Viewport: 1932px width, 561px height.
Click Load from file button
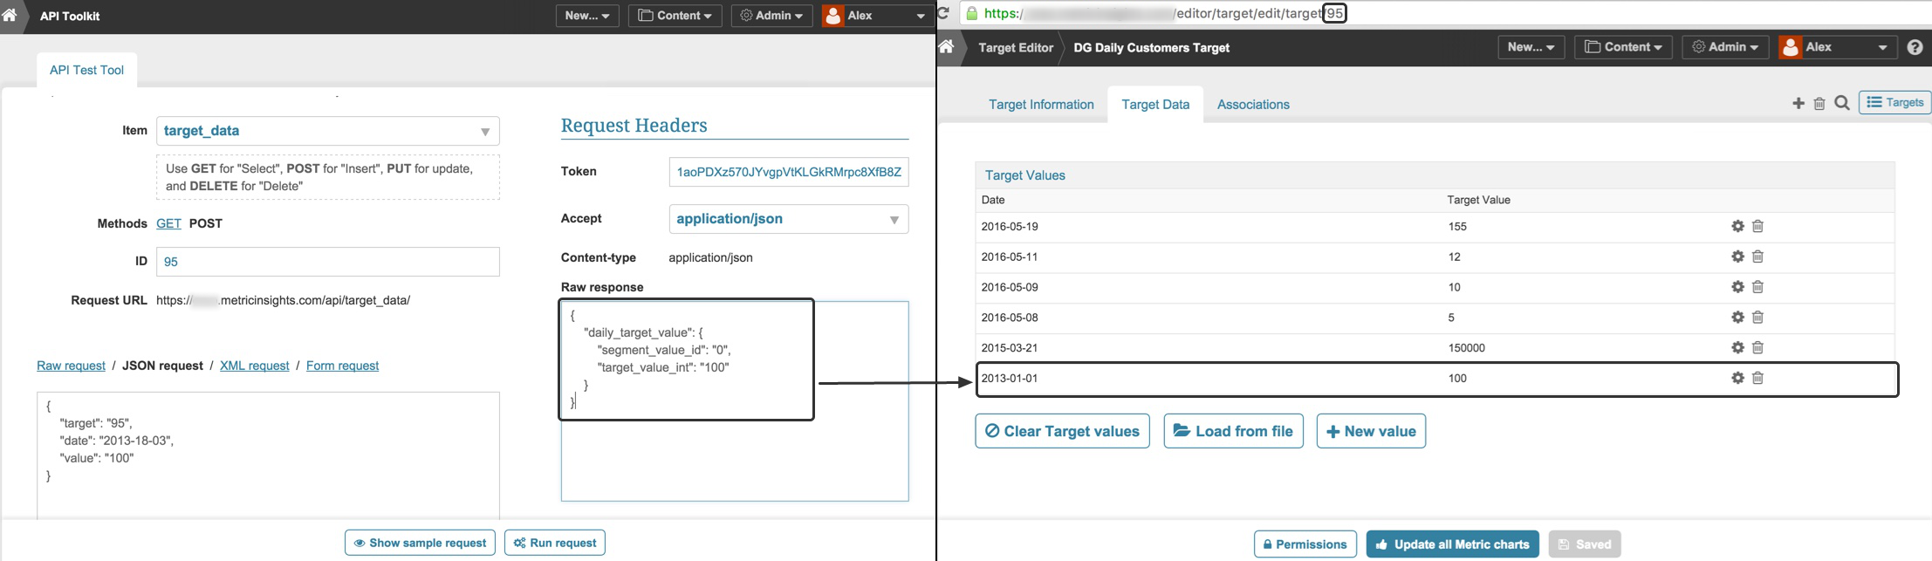1233,431
